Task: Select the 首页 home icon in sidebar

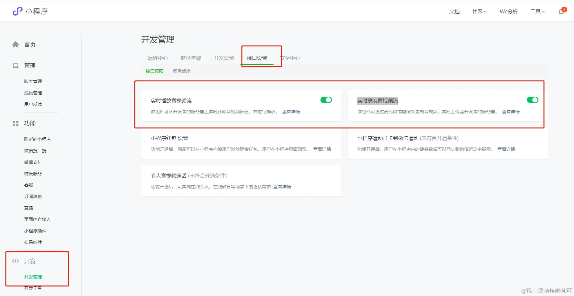Action: tap(15, 44)
